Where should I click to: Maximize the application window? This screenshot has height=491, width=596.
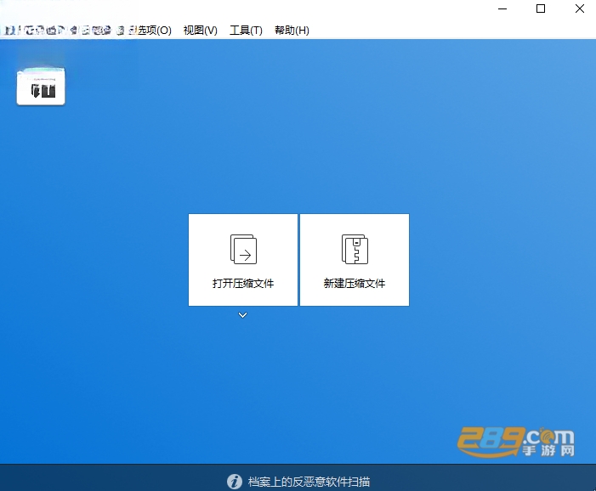point(541,8)
